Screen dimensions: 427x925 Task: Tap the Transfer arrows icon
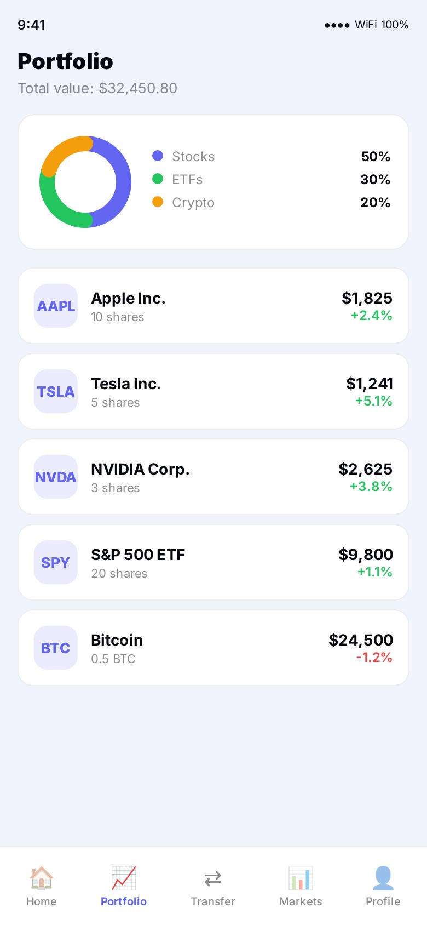[212, 878]
